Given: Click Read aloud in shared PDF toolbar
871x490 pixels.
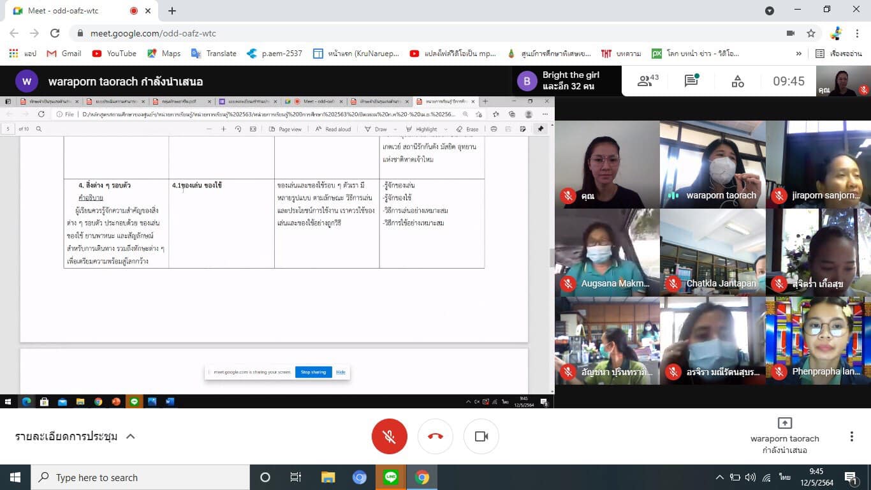Looking at the screenshot, I should pos(333,129).
